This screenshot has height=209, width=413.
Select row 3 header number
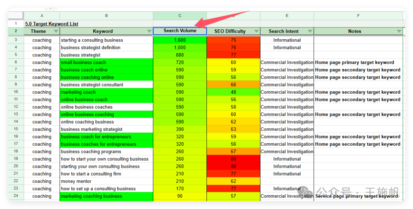(x=16, y=40)
